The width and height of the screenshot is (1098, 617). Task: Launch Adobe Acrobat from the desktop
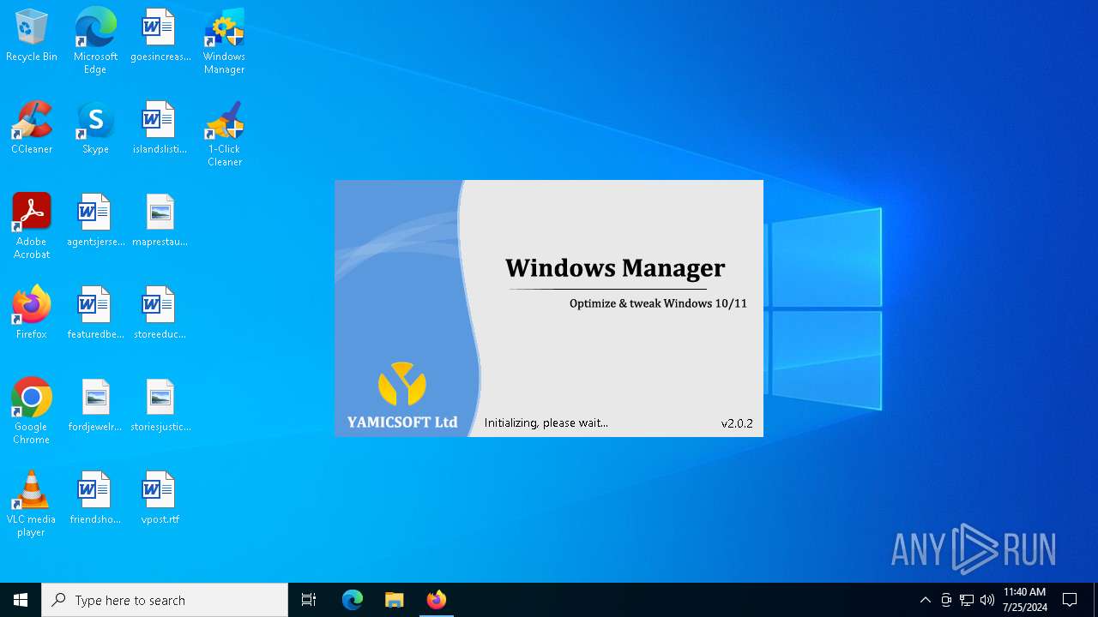(32, 226)
